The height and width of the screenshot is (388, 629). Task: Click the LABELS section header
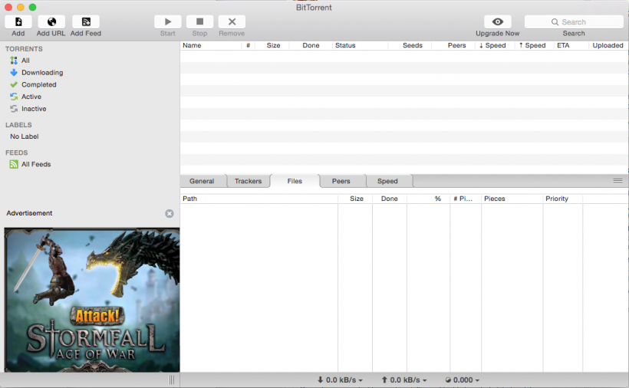[x=18, y=125]
